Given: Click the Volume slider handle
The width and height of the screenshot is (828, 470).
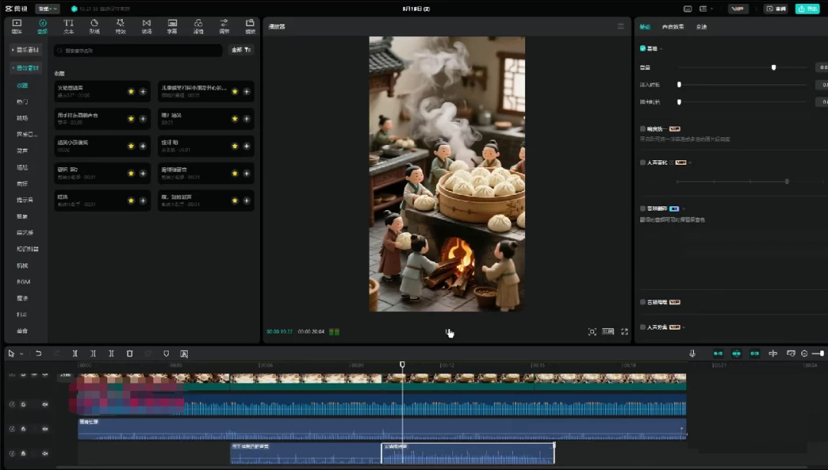Looking at the screenshot, I should pyautogui.click(x=774, y=67).
